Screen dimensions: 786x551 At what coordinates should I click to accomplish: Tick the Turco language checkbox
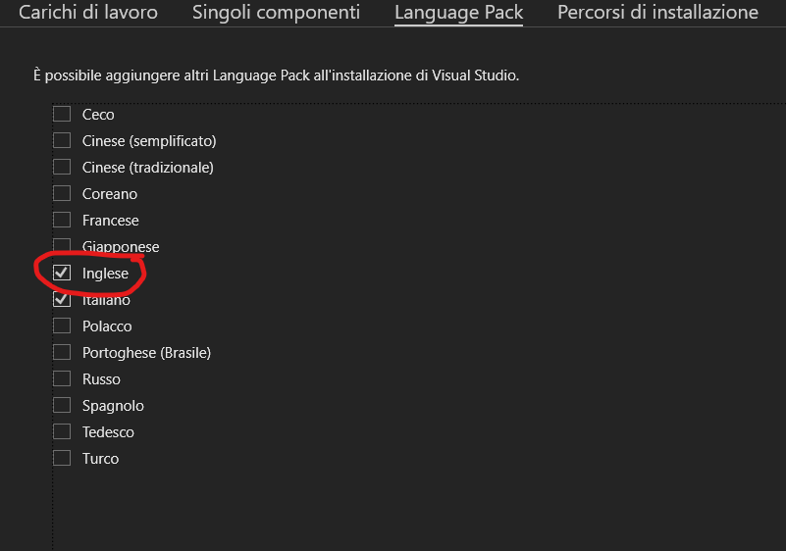coord(62,458)
